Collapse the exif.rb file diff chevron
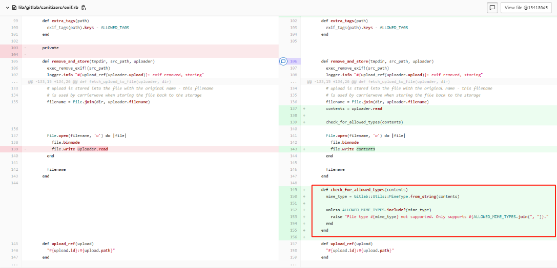 [7, 8]
